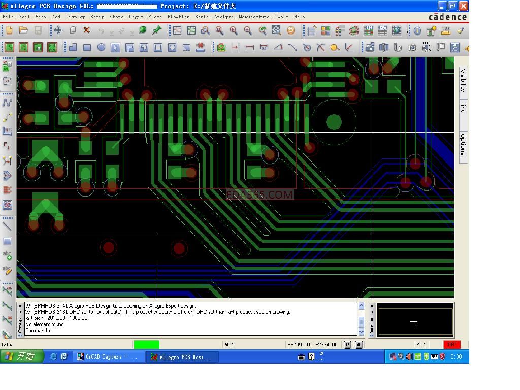Click Allegro PCB Design taskbar button
Screen dimensions: 520x390
[182, 357]
